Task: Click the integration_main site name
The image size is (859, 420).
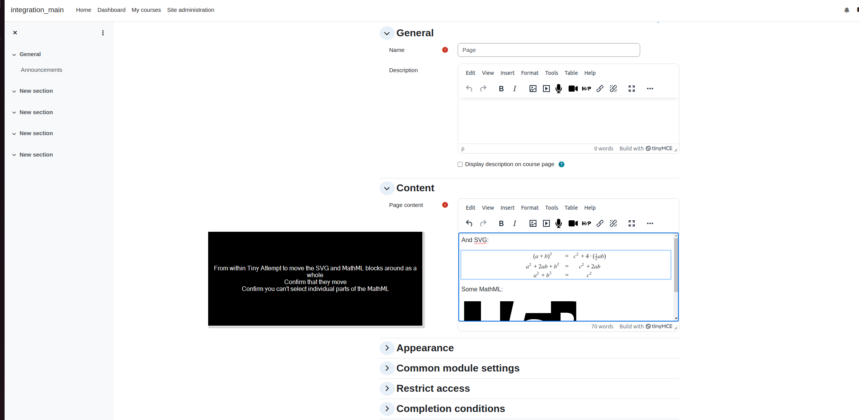Action: pyautogui.click(x=37, y=10)
